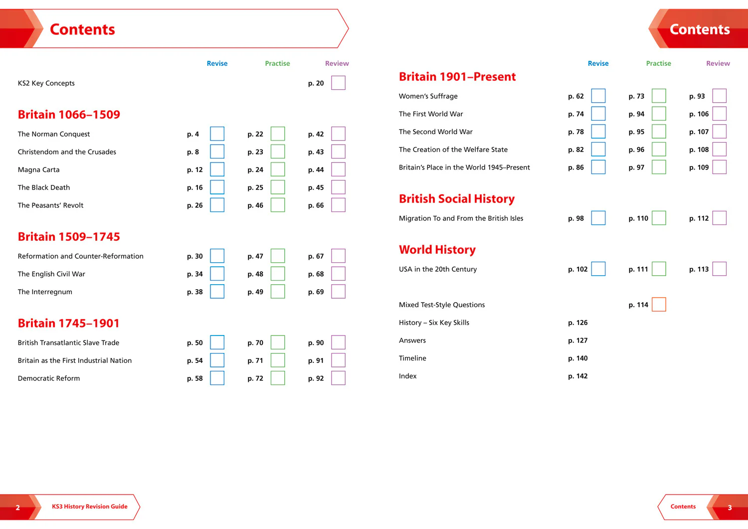
Task: Click the British Social History heading
Action: (457, 199)
